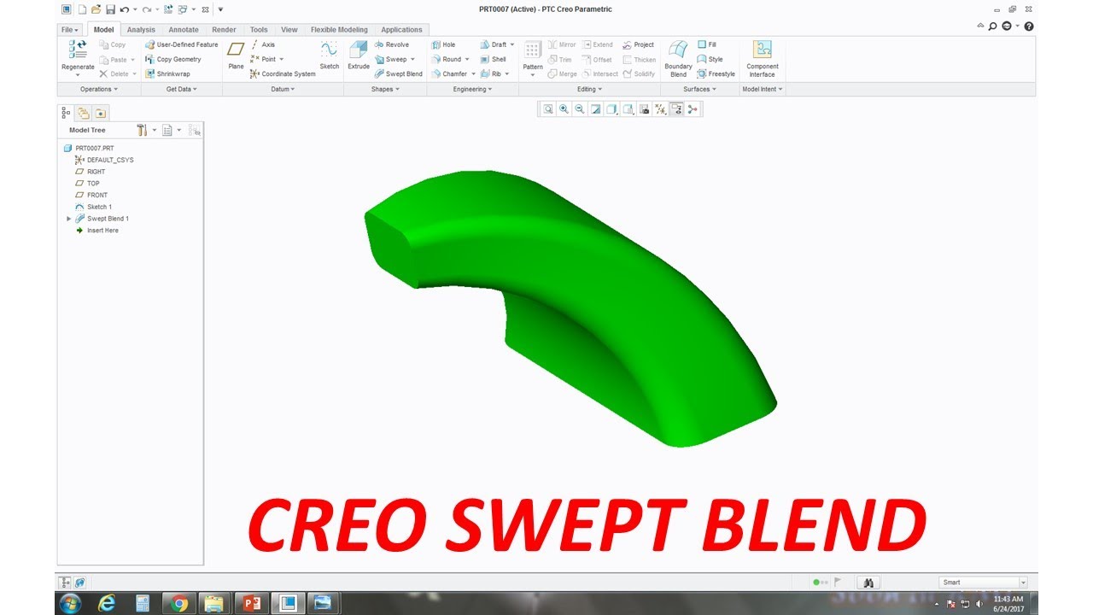The width and height of the screenshot is (1093, 615).
Task: Pick the Shell tool
Action: click(494, 59)
